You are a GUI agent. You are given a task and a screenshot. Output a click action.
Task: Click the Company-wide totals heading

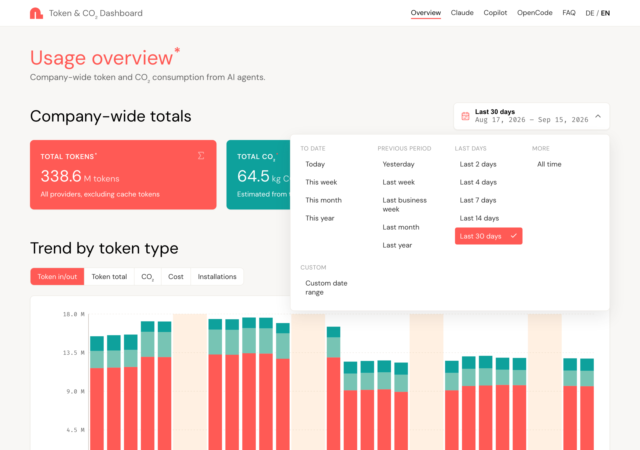pyautogui.click(x=111, y=116)
